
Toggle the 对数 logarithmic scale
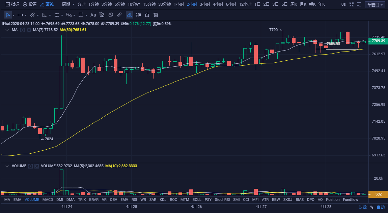click(x=362, y=207)
